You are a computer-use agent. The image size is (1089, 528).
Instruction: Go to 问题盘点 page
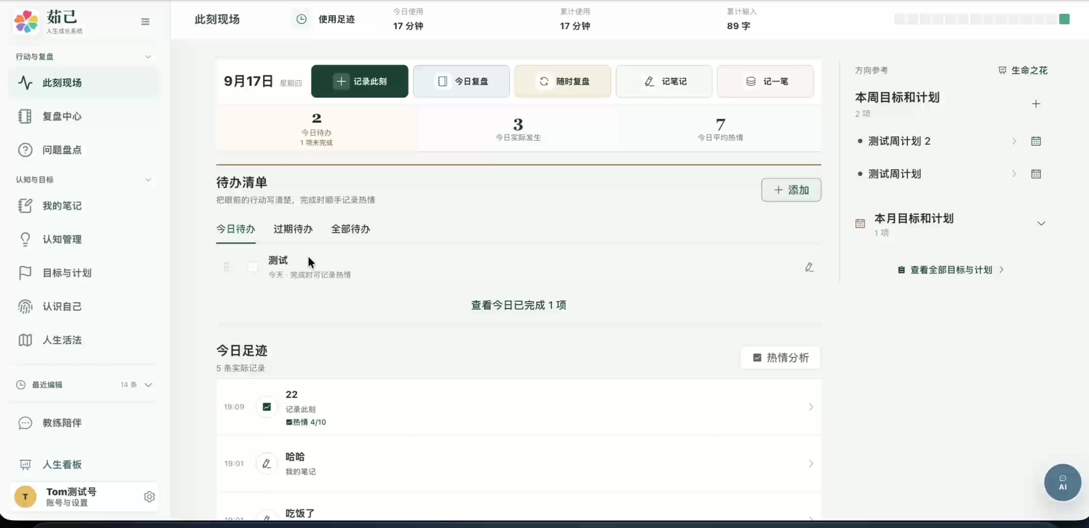83,150
